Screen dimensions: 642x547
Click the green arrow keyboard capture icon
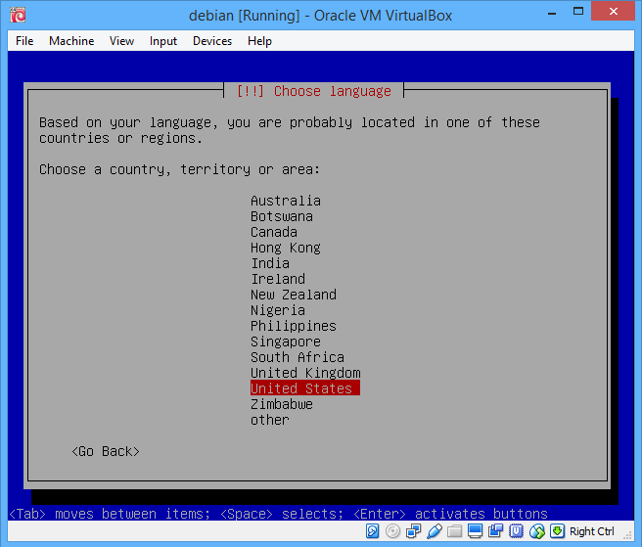point(557,531)
